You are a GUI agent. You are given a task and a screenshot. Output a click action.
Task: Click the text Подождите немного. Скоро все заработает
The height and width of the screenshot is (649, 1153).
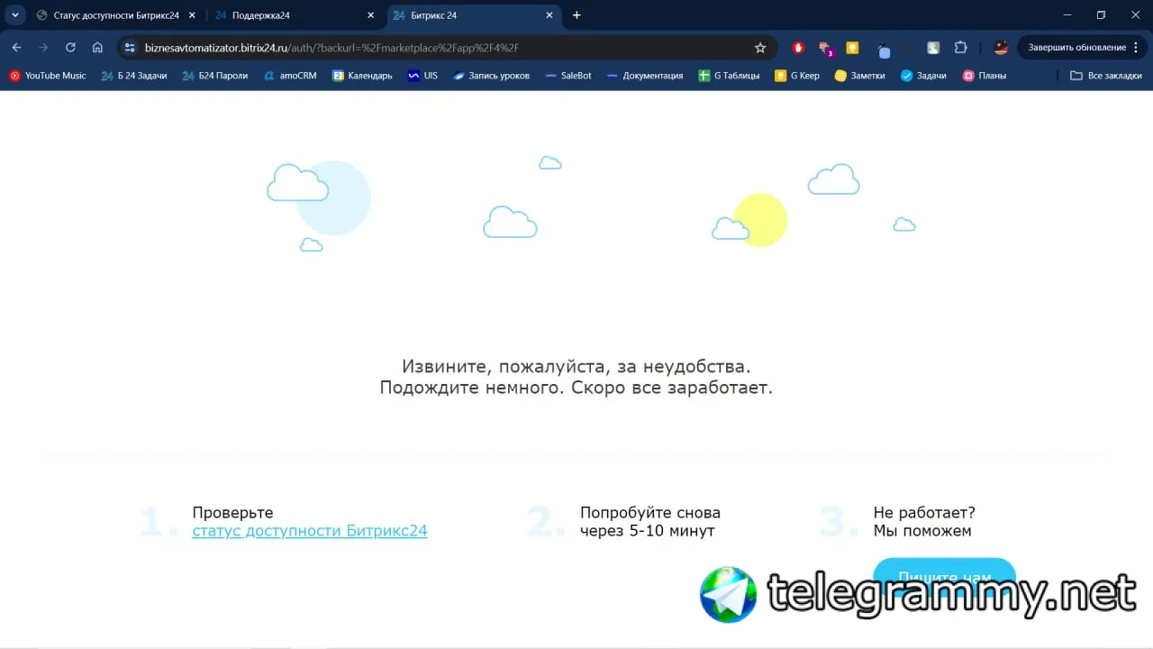(576, 388)
